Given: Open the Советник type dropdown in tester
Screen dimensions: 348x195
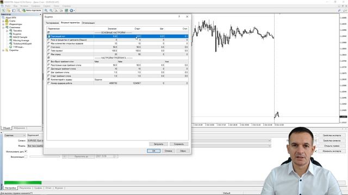Looking at the screenshot, I should [15, 135].
